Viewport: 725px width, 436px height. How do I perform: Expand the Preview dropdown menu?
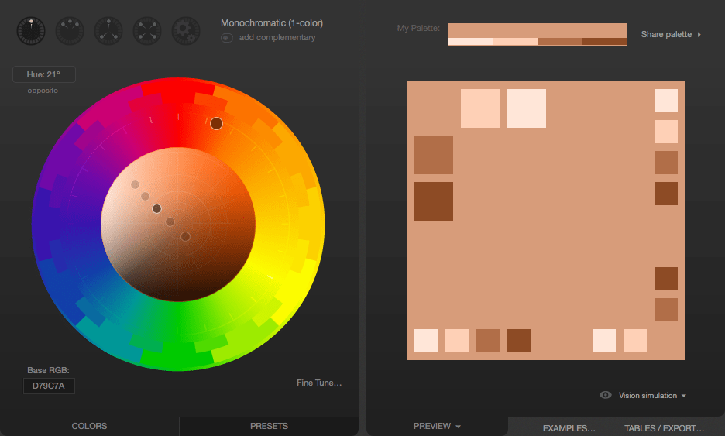coord(437,426)
